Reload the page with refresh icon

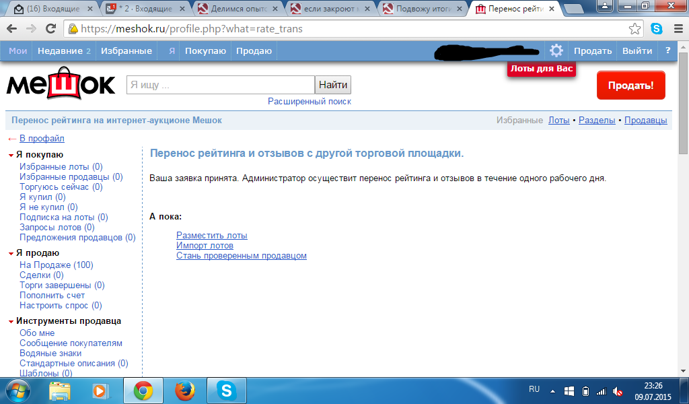51,29
